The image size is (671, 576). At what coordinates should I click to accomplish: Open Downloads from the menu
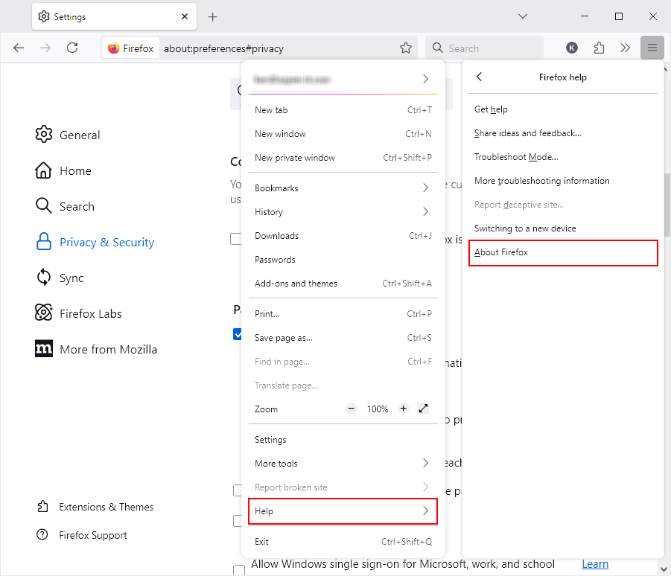coord(343,236)
